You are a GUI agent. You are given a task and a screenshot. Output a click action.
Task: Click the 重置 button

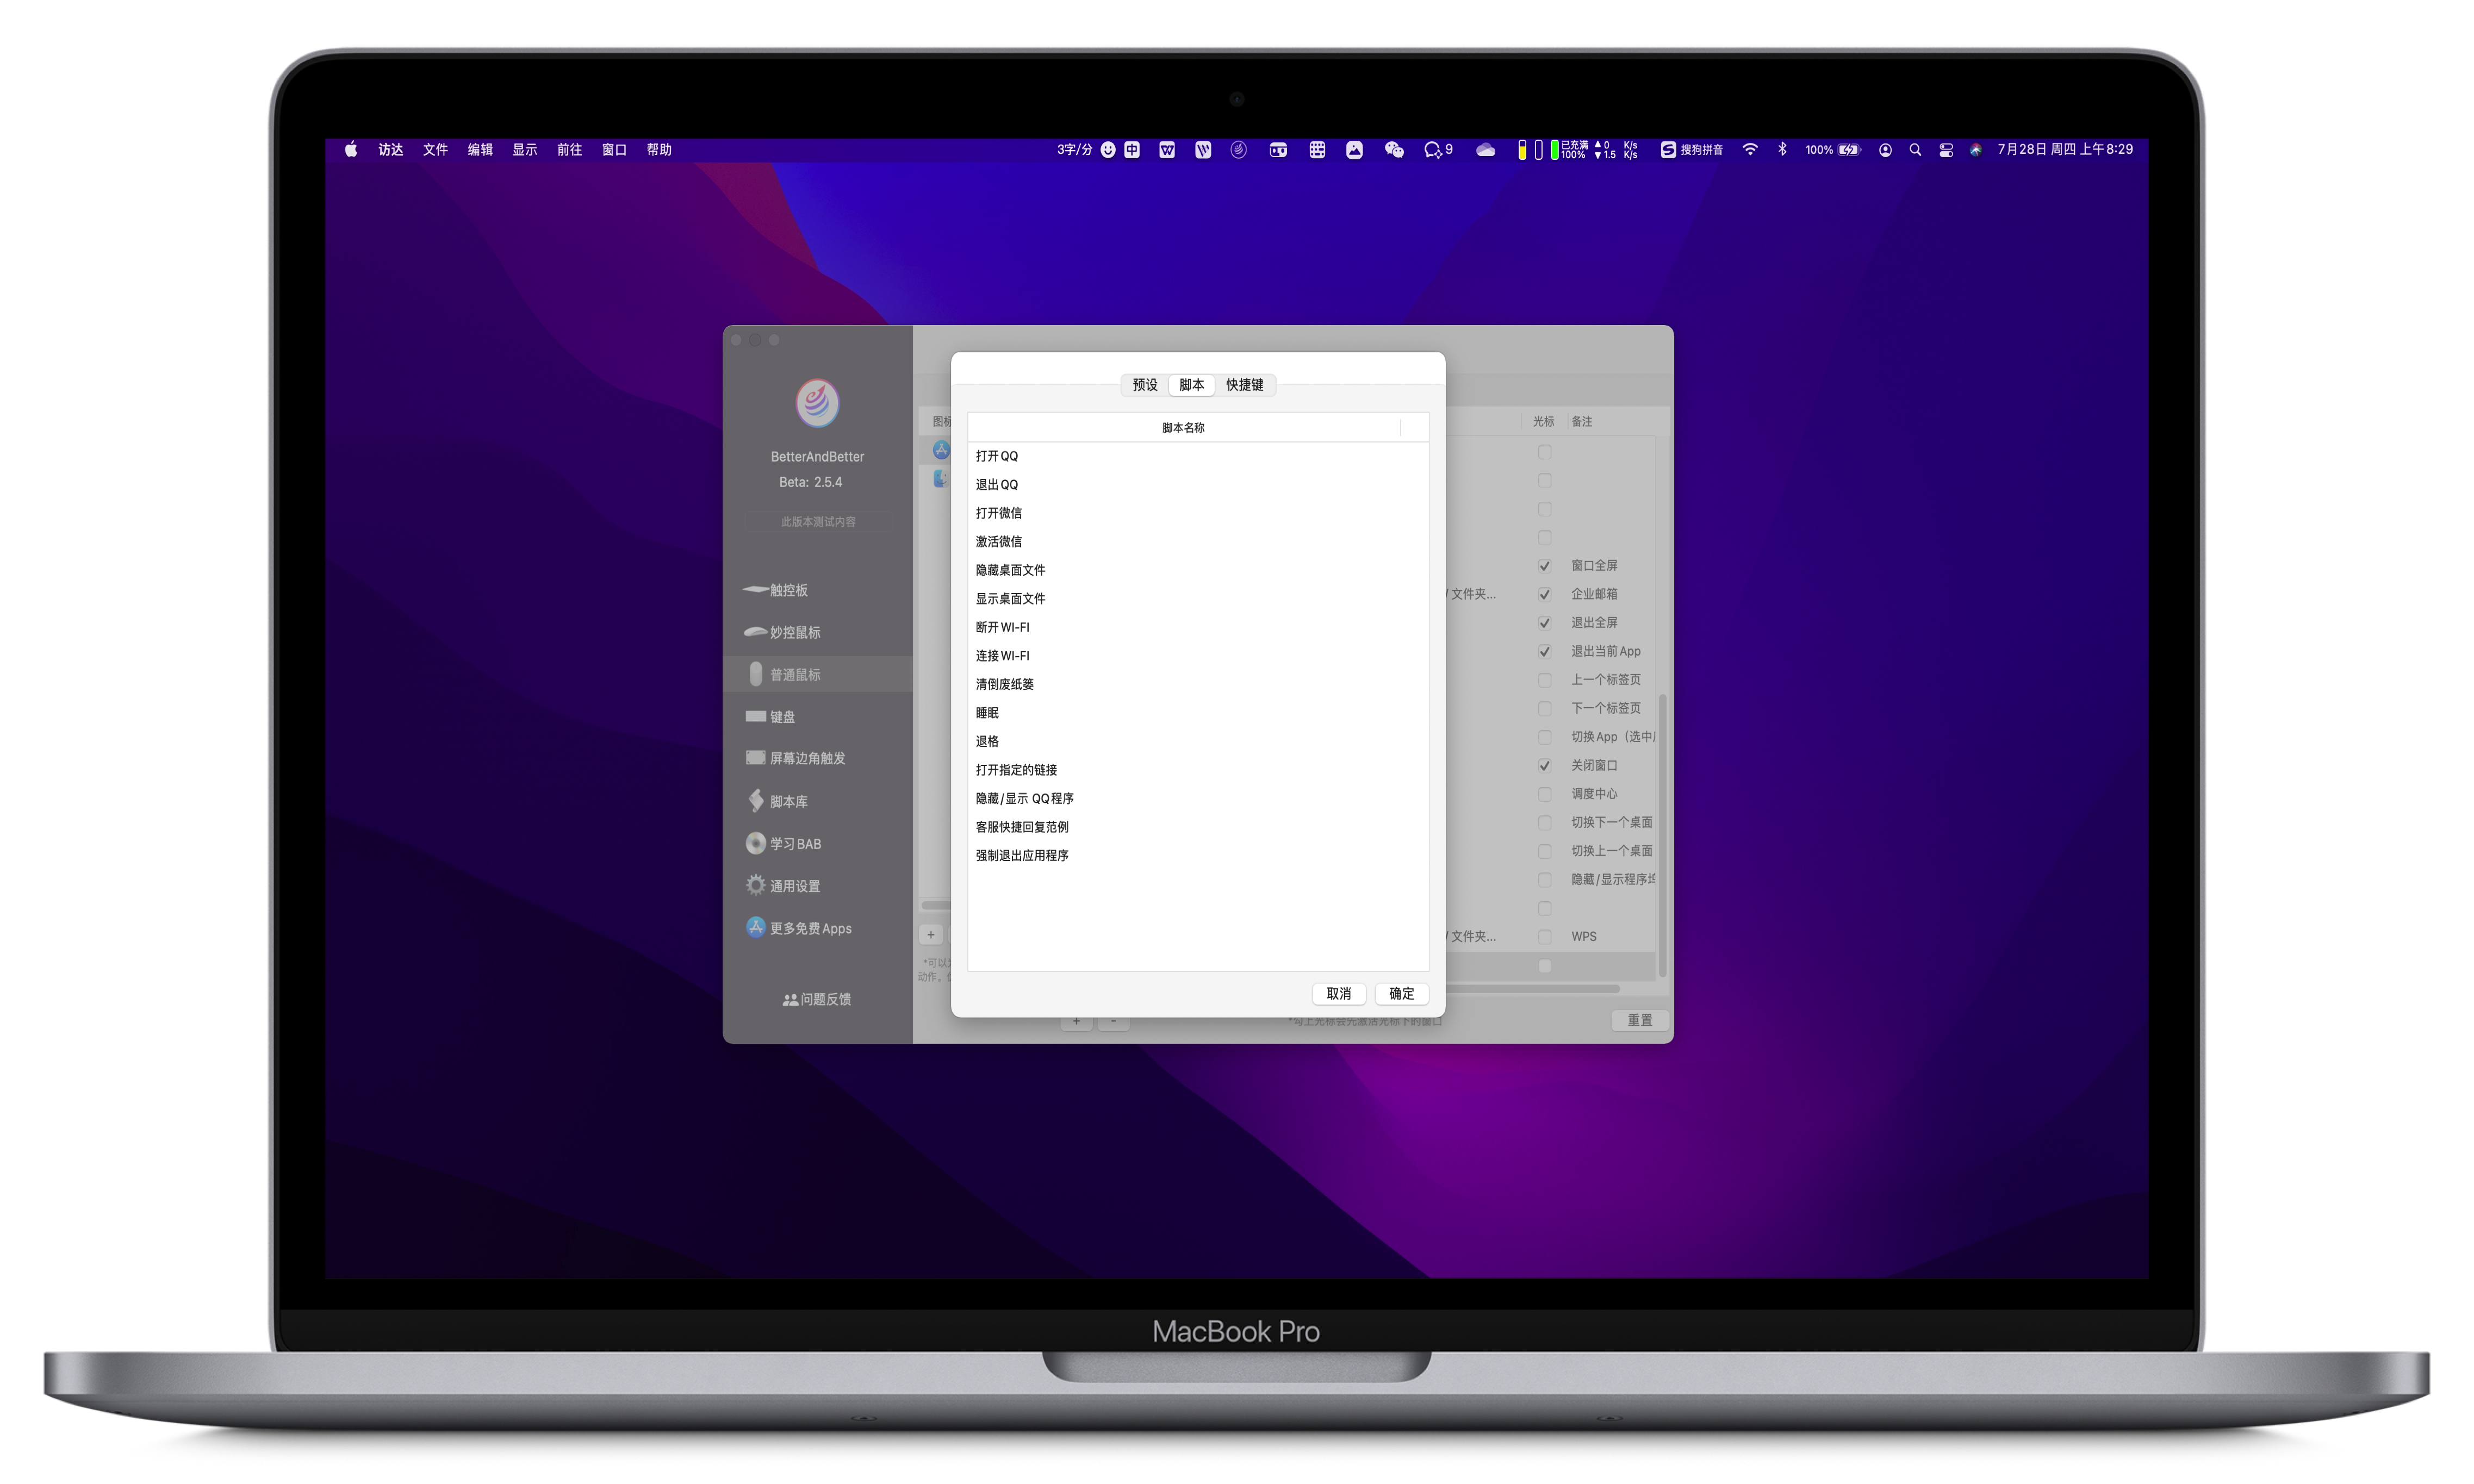click(x=1640, y=1020)
